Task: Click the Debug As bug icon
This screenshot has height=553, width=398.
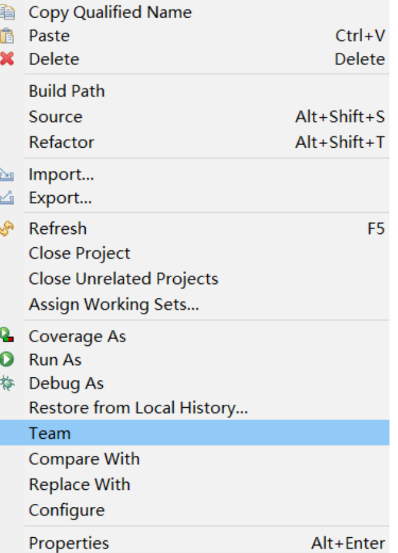Action: pos(7,383)
